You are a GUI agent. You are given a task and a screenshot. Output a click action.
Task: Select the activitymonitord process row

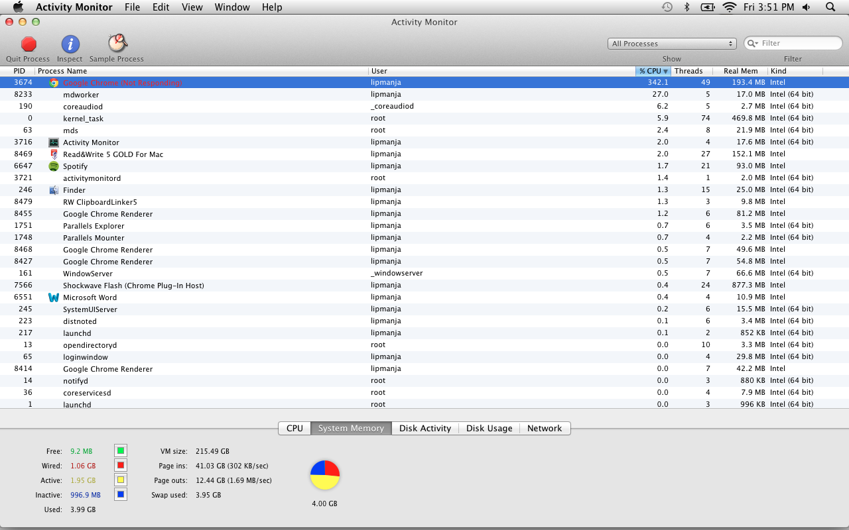point(424,178)
